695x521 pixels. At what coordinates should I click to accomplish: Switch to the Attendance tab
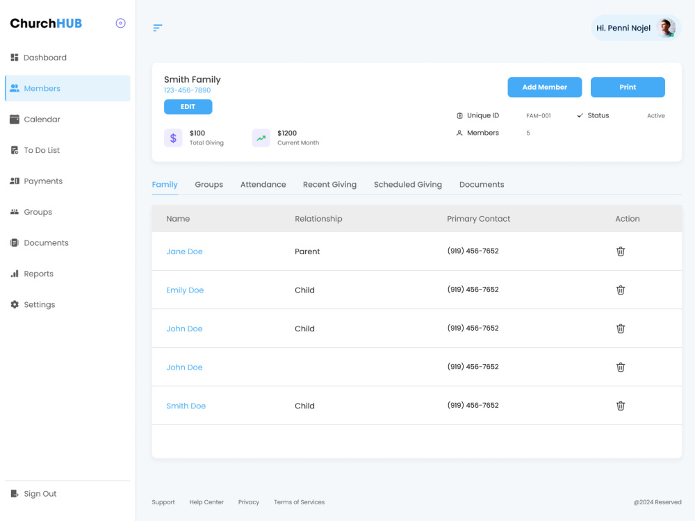point(263,184)
